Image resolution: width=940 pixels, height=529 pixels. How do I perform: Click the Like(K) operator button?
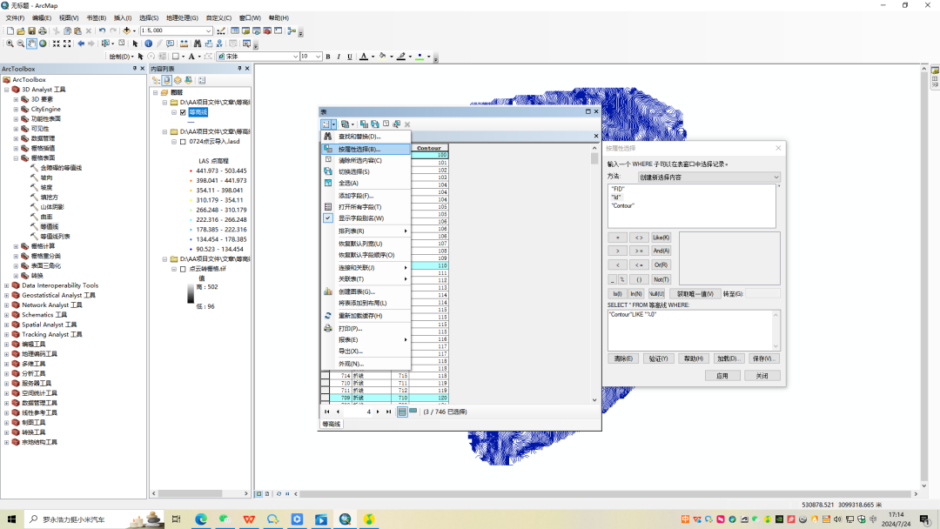[661, 238]
